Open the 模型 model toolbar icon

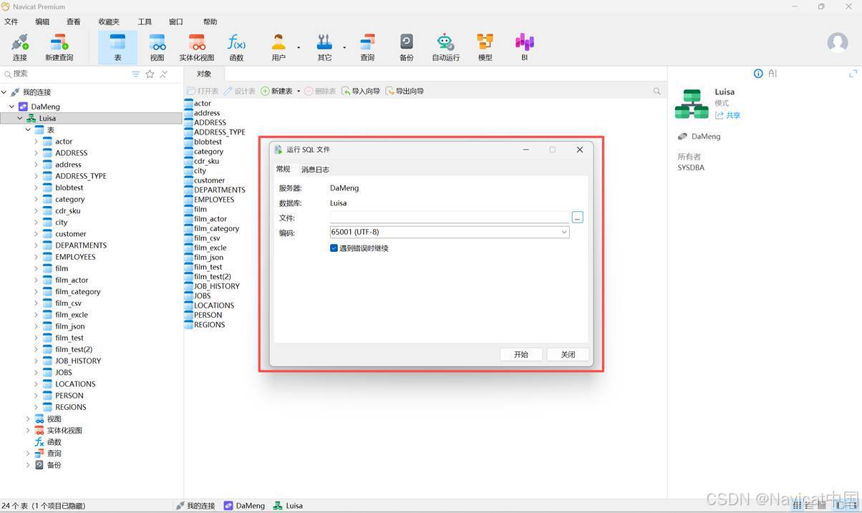[485, 47]
